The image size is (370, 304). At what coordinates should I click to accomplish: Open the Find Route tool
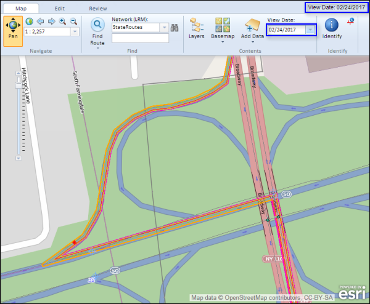pos(97,31)
